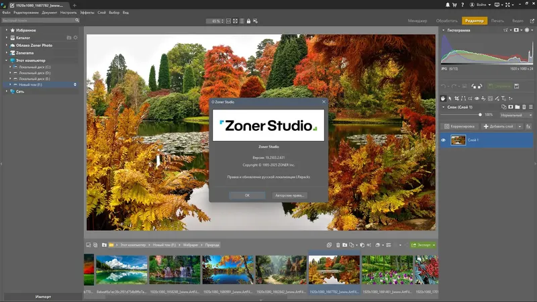Click the floppy disk save icon
The width and height of the screenshot is (537, 302).
[x=516, y=87]
